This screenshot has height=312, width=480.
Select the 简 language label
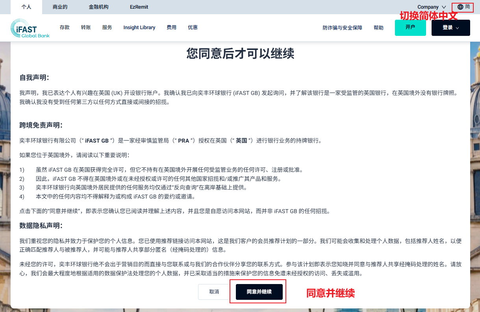click(x=467, y=7)
